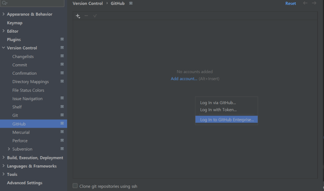
Task: Click project icon next to Perforce
Action: (x=62, y=140)
